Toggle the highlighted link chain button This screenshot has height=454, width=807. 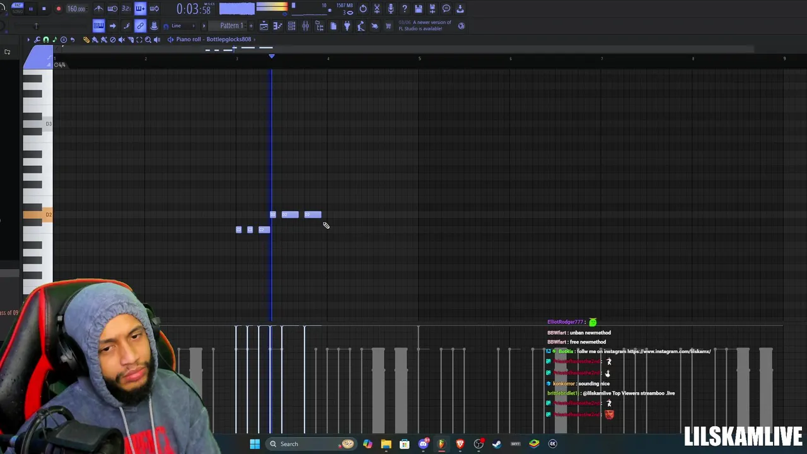click(140, 26)
